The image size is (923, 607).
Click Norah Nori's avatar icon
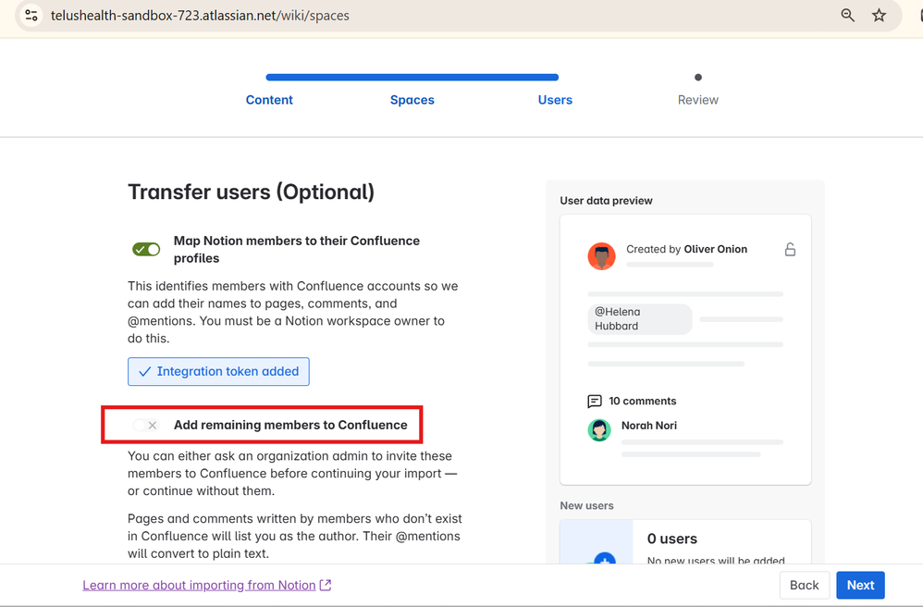599,429
